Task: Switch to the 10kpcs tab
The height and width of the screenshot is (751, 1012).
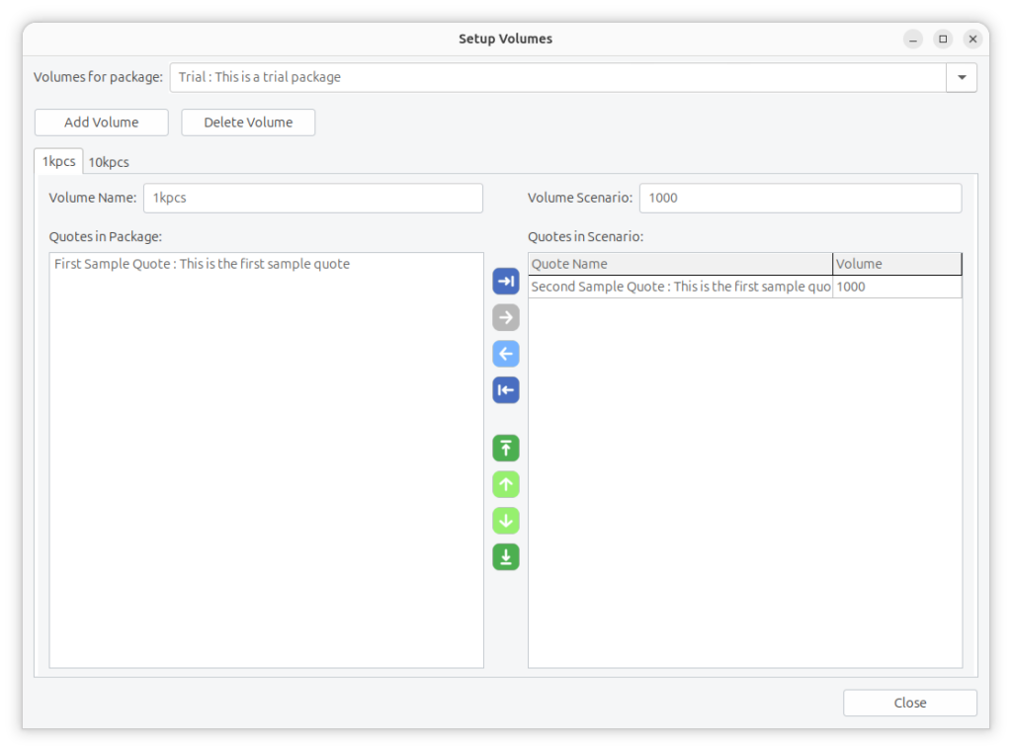Action: coord(109,162)
